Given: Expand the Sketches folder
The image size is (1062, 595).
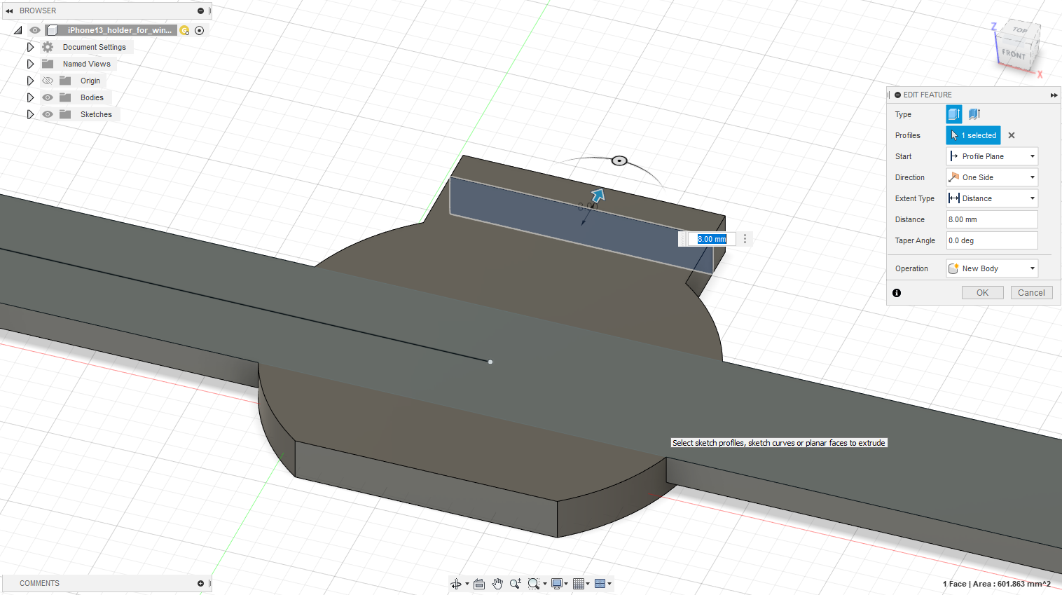Looking at the screenshot, I should click(x=30, y=114).
